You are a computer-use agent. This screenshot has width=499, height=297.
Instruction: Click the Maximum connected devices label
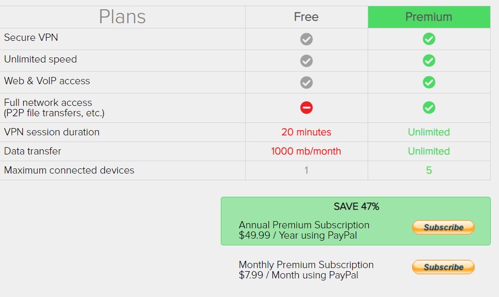click(69, 170)
